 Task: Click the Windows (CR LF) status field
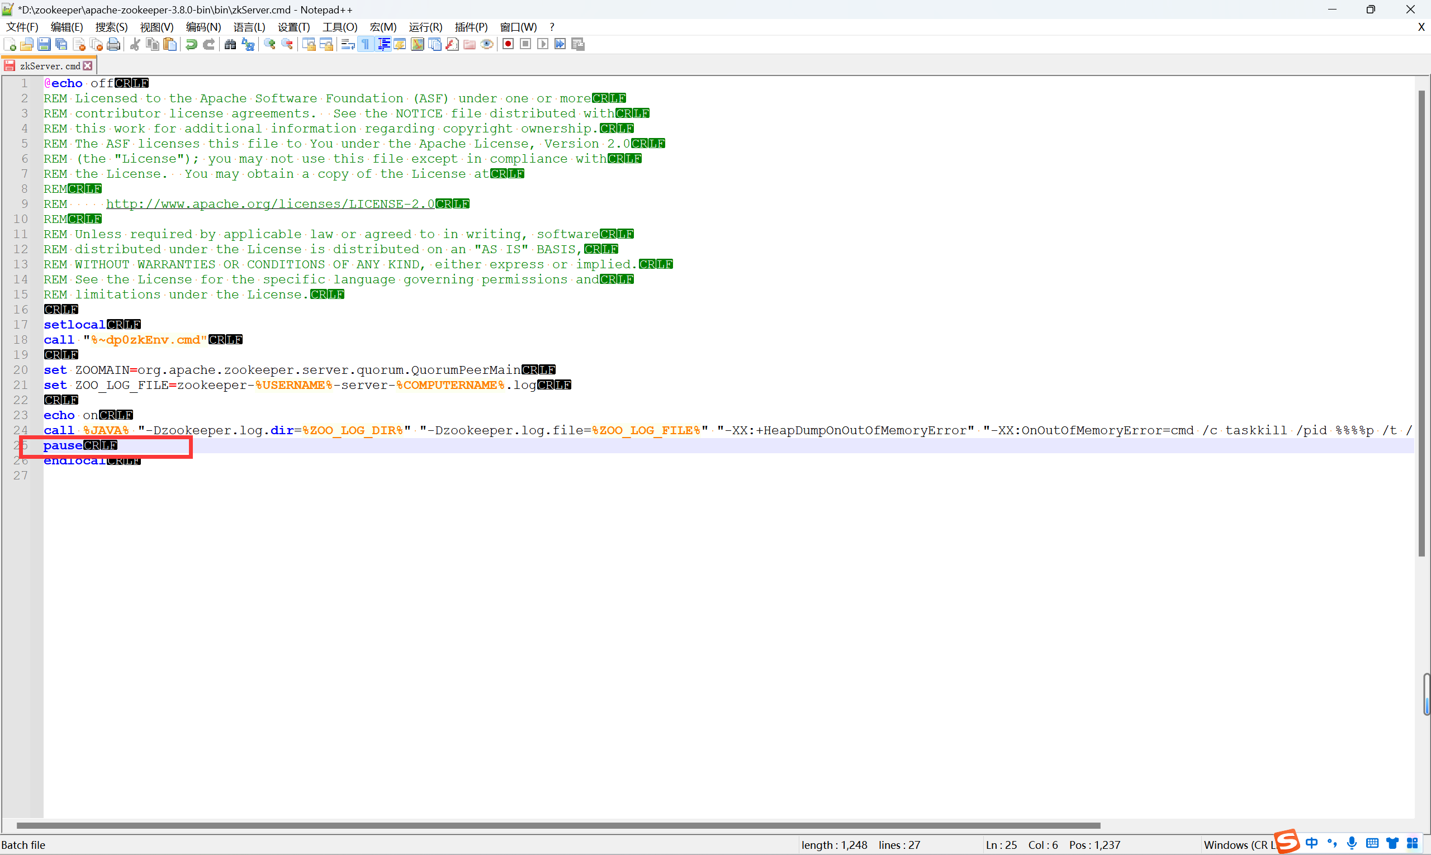(x=1236, y=844)
